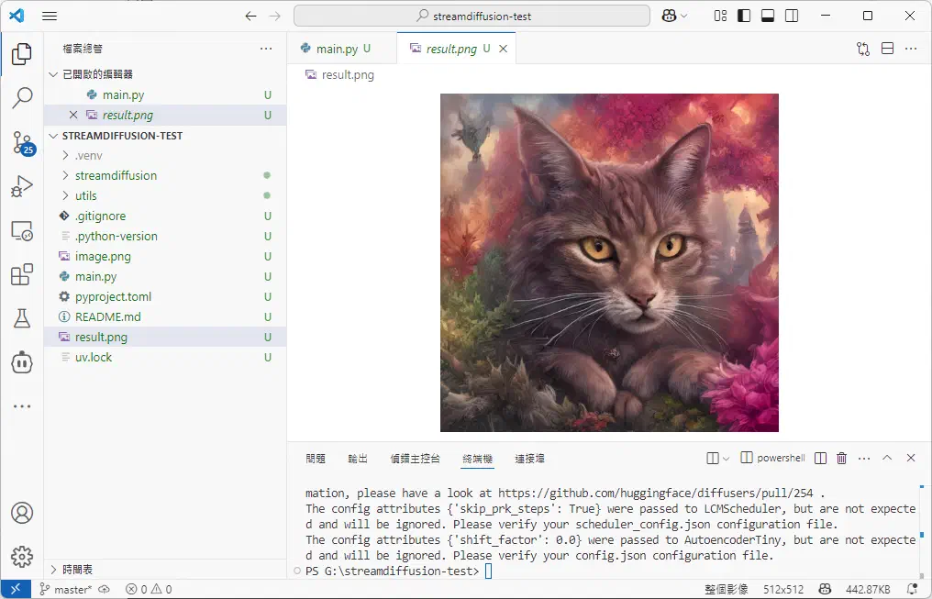
Task: Toggle the primary sidebar visibility
Action: pyautogui.click(x=743, y=16)
